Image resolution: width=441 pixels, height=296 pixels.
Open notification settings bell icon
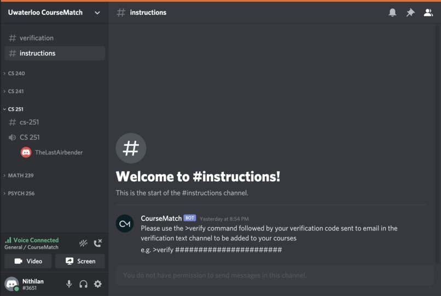pyautogui.click(x=392, y=13)
